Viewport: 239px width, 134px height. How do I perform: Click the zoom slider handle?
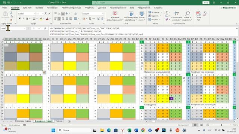(221, 125)
